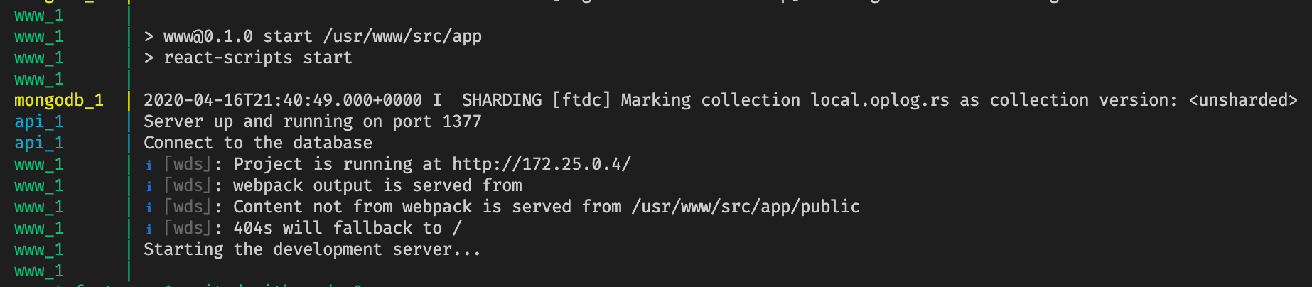Click the "[ftdc]" tag in mongodb line
Screen dimensions: 1312x287
(581, 100)
